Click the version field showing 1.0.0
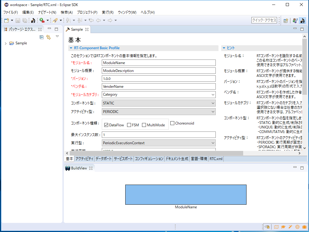The height and width of the screenshot is (232, 309). [159, 79]
